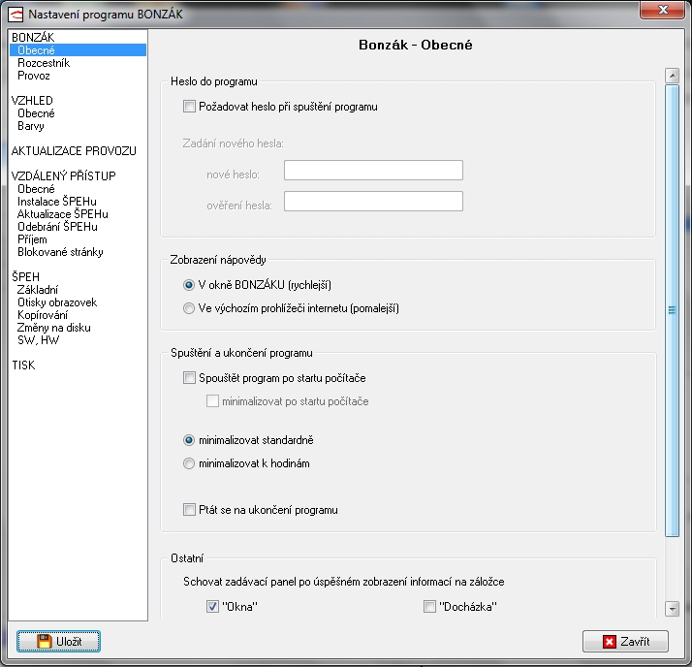Open SW, HW settings page

point(39,340)
